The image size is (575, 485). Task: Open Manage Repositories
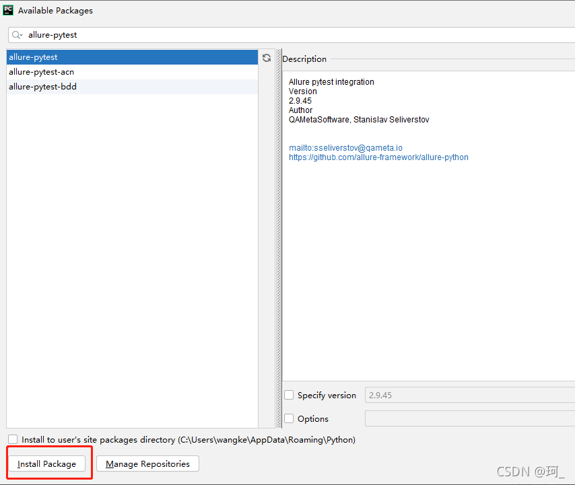[147, 463]
